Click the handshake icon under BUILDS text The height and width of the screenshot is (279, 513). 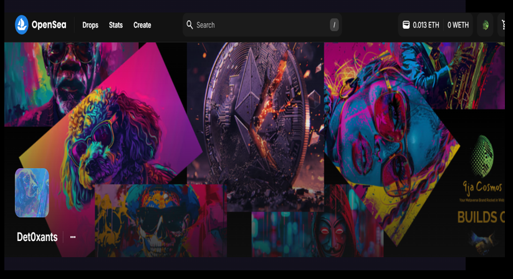[x=482, y=239]
